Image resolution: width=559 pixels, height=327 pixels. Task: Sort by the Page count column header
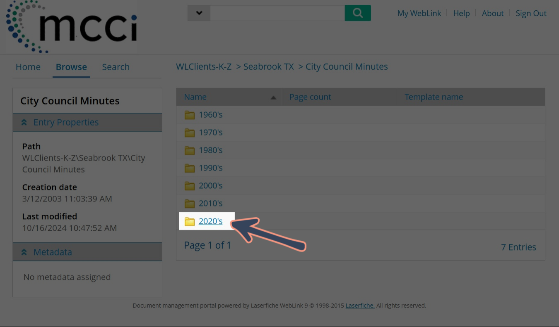pos(310,97)
